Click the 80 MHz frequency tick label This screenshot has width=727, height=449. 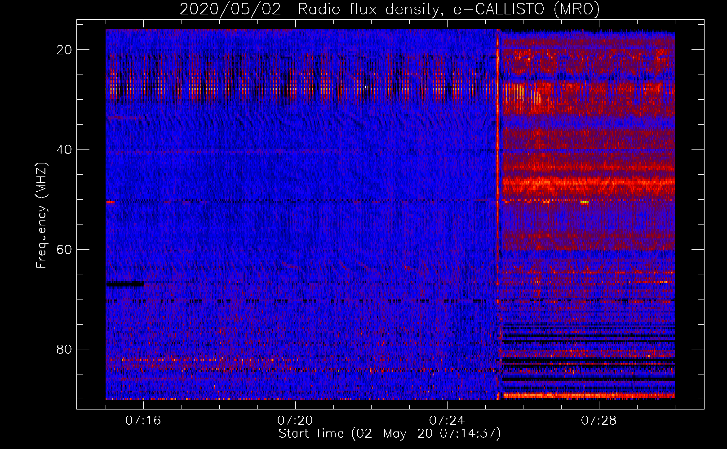pyautogui.click(x=65, y=349)
